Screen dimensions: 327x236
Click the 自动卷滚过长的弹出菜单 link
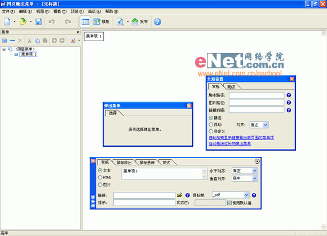229,143
